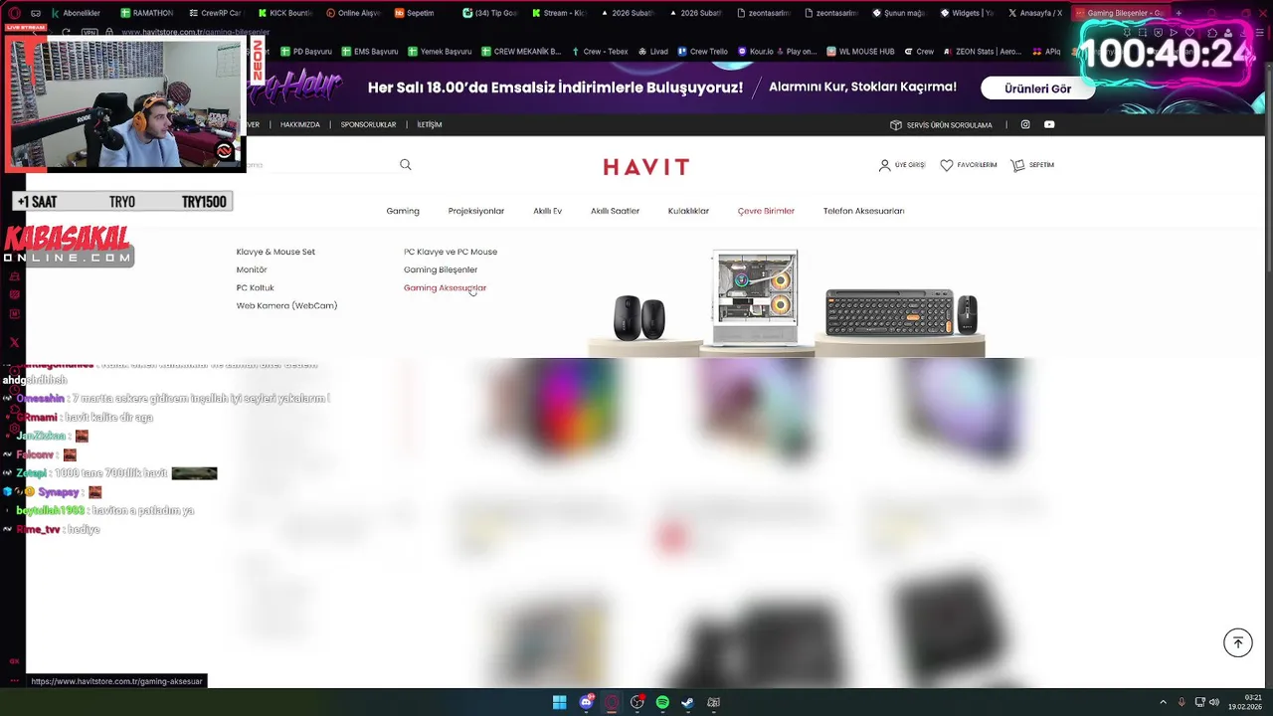This screenshot has width=1273, height=716.
Task: Show hidden tray icons chevron
Action: tap(1163, 702)
